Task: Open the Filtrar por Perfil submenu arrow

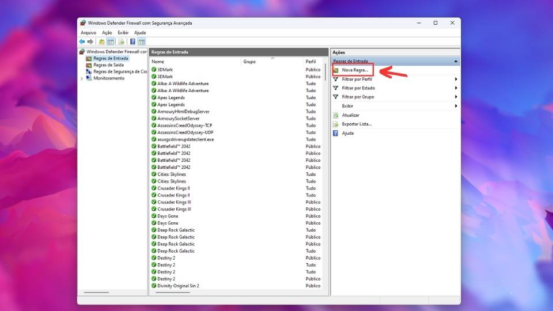Action: 456,79
